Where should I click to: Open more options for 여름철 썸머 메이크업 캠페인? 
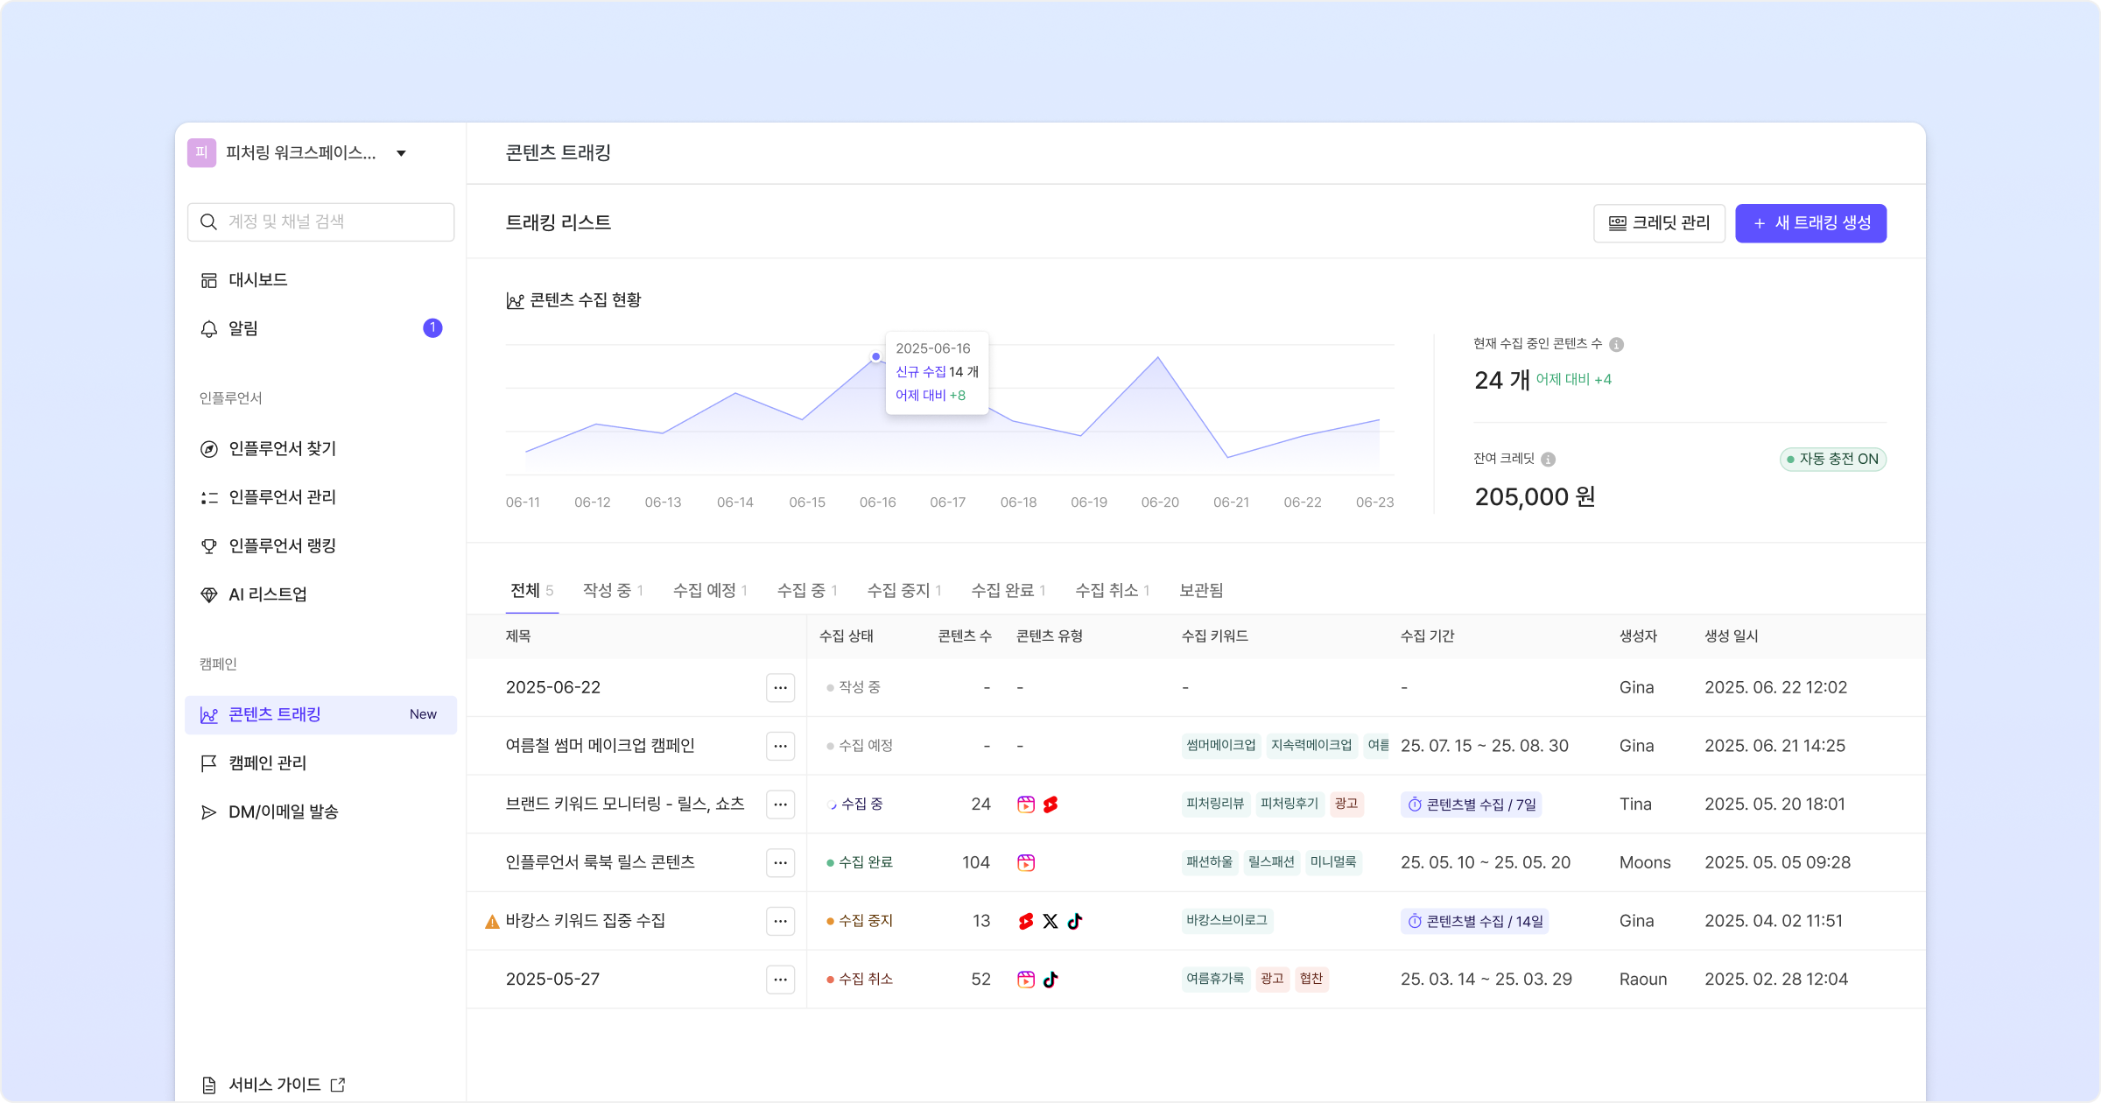[x=780, y=746]
